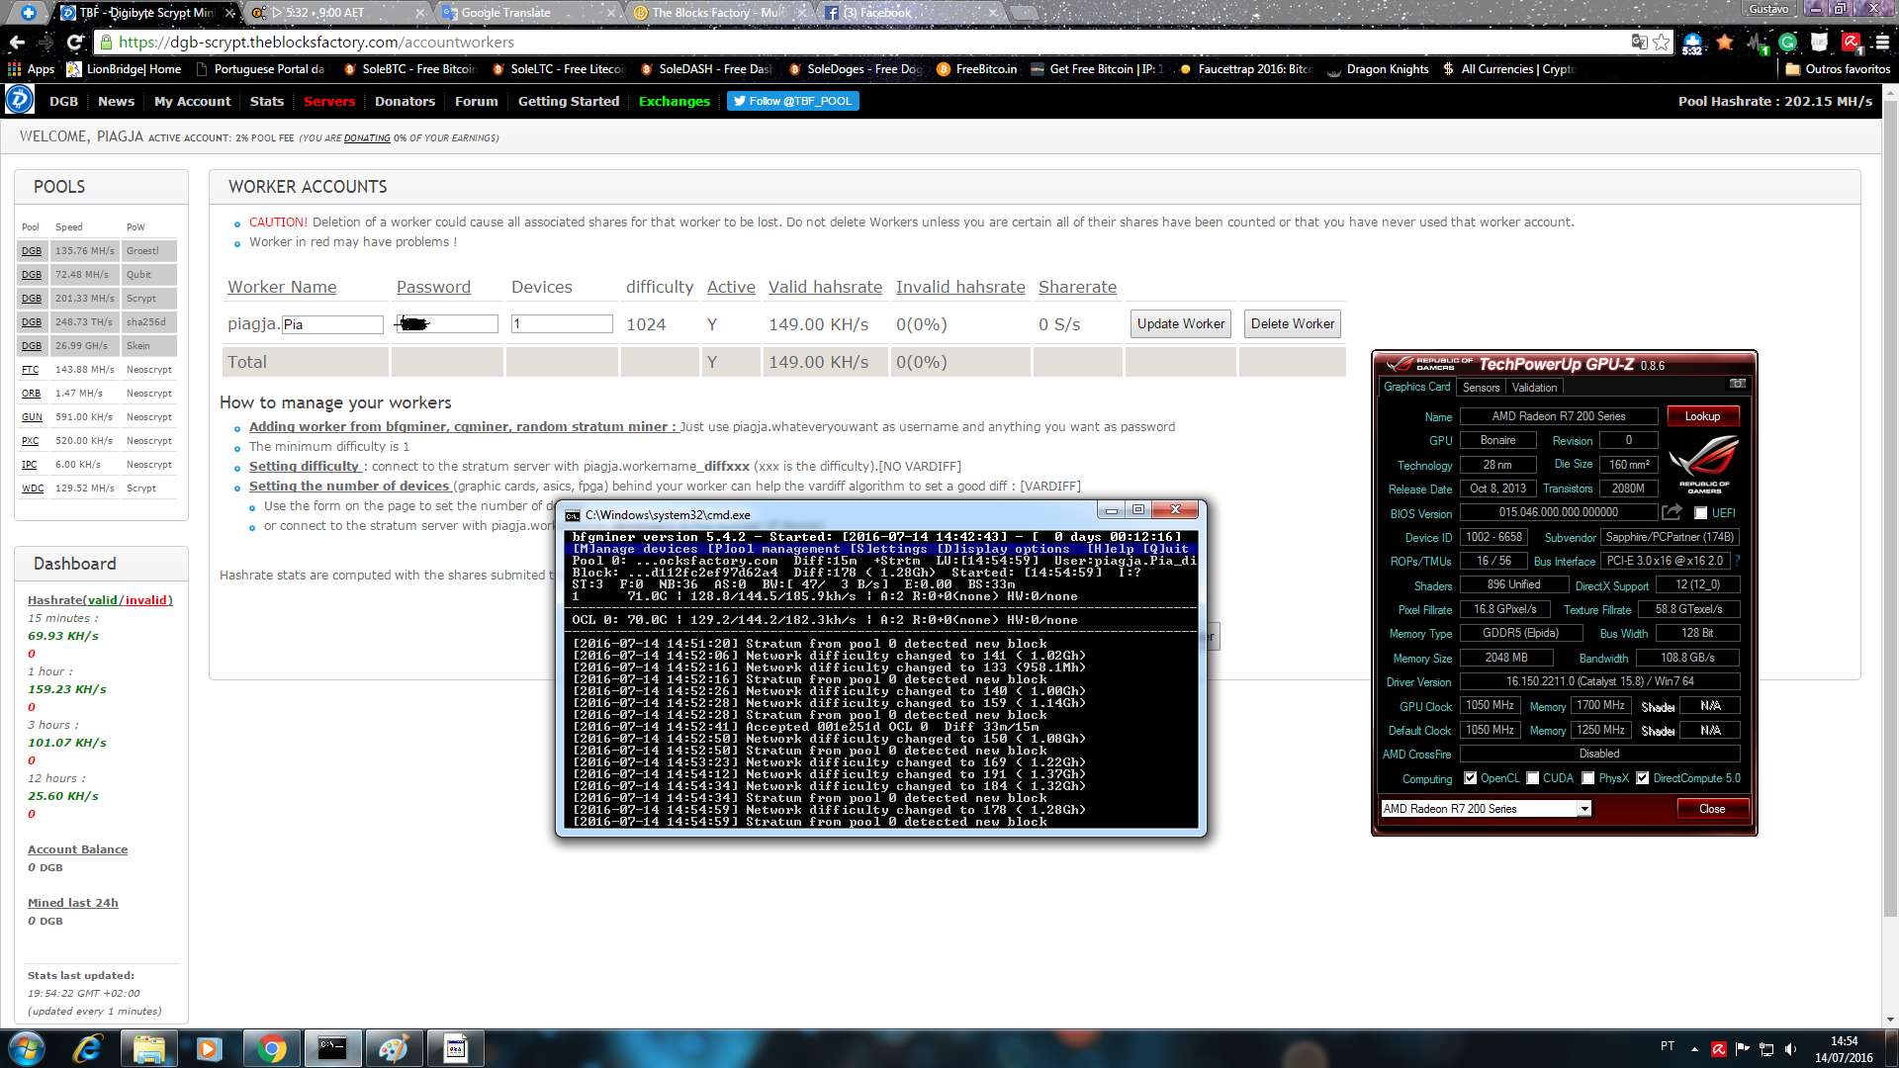Open File Explorer from the taskbar
This screenshot has height=1068, width=1899.
click(x=148, y=1048)
